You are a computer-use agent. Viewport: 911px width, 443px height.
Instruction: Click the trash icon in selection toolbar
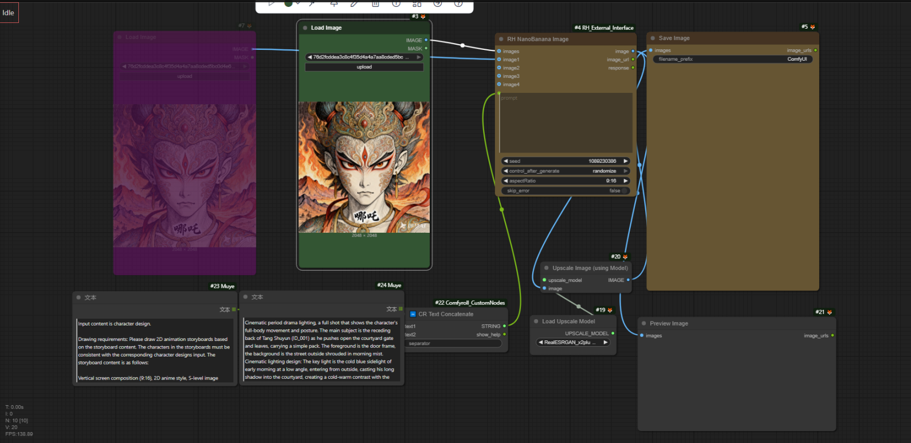375,3
